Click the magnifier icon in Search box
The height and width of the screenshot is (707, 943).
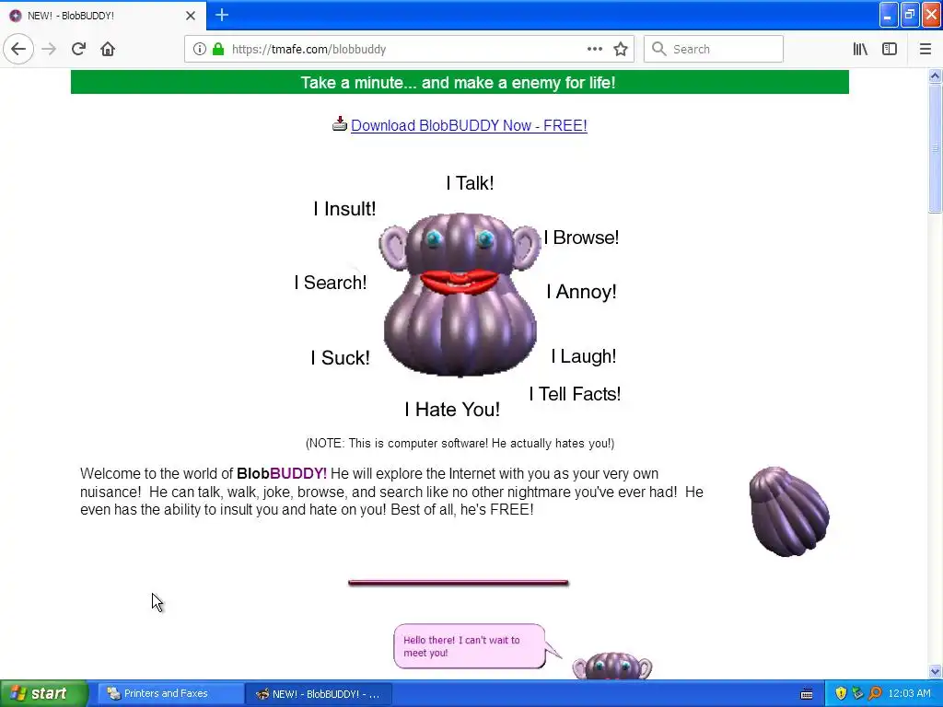659,49
